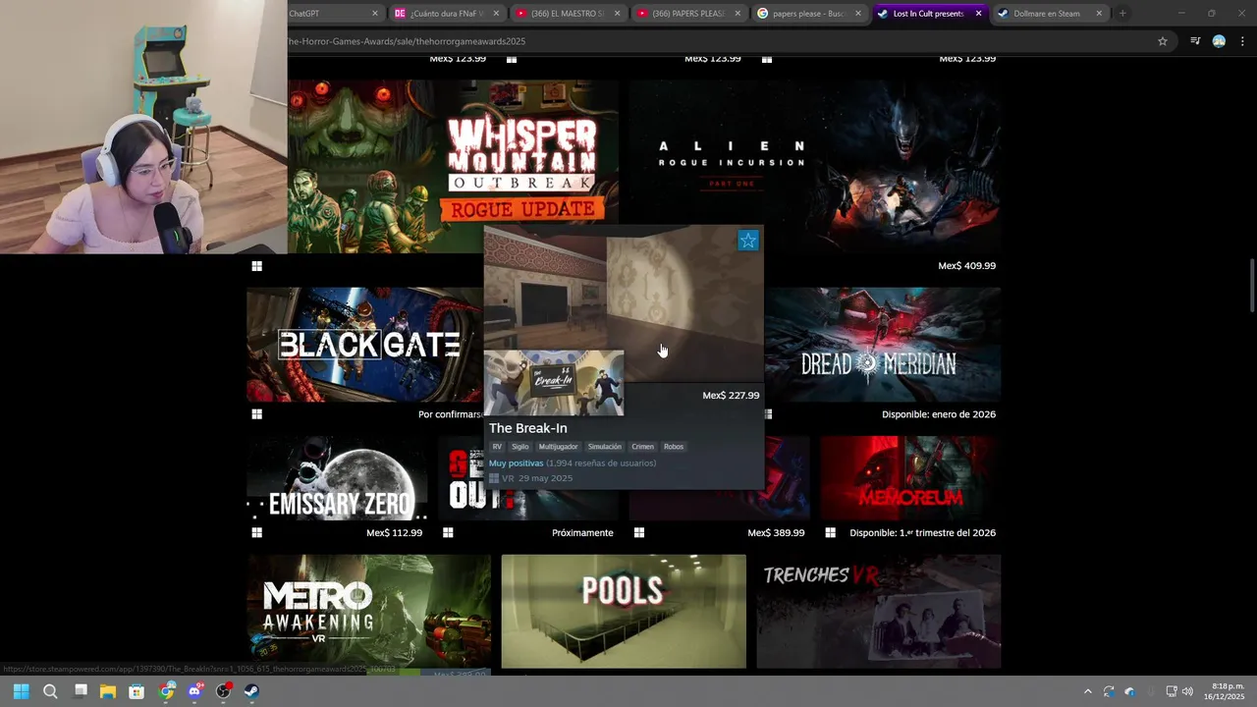Open the Windows Start menu
This screenshot has width=1257, height=707.
click(21, 691)
